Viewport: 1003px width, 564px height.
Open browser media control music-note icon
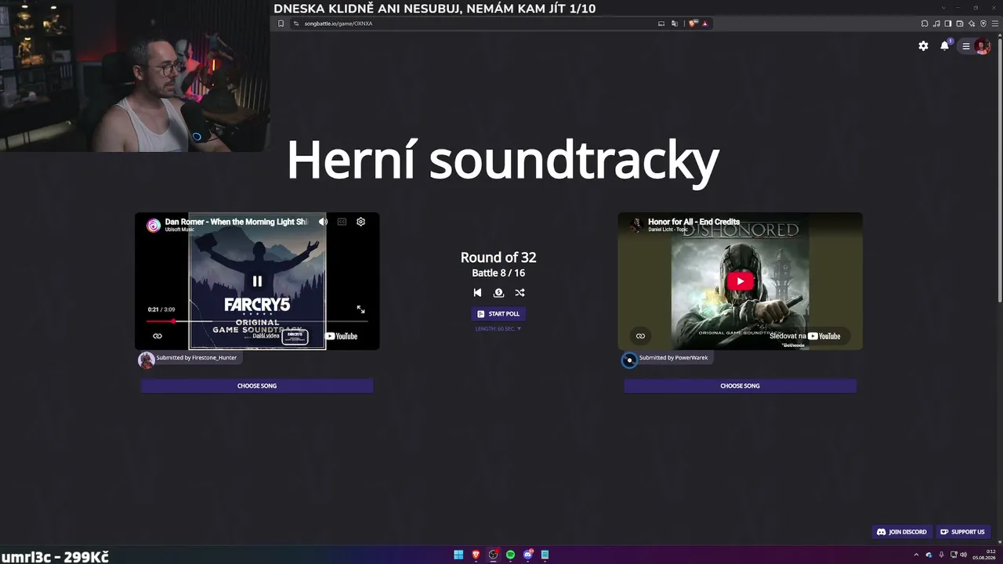pyautogui.click(x=936, y=23)
